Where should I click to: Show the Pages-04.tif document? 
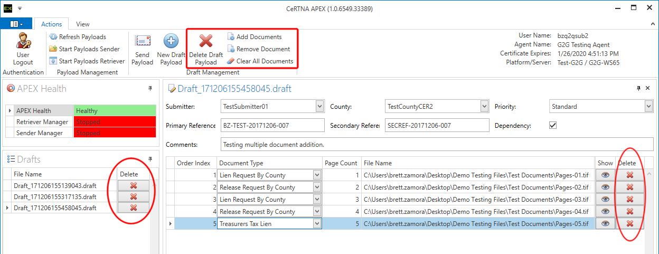click(x=605, y=212)
